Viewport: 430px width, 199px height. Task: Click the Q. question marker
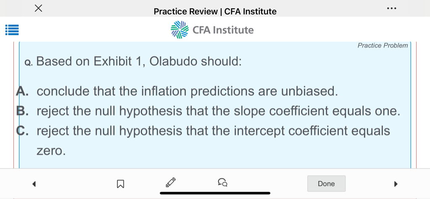29,63
